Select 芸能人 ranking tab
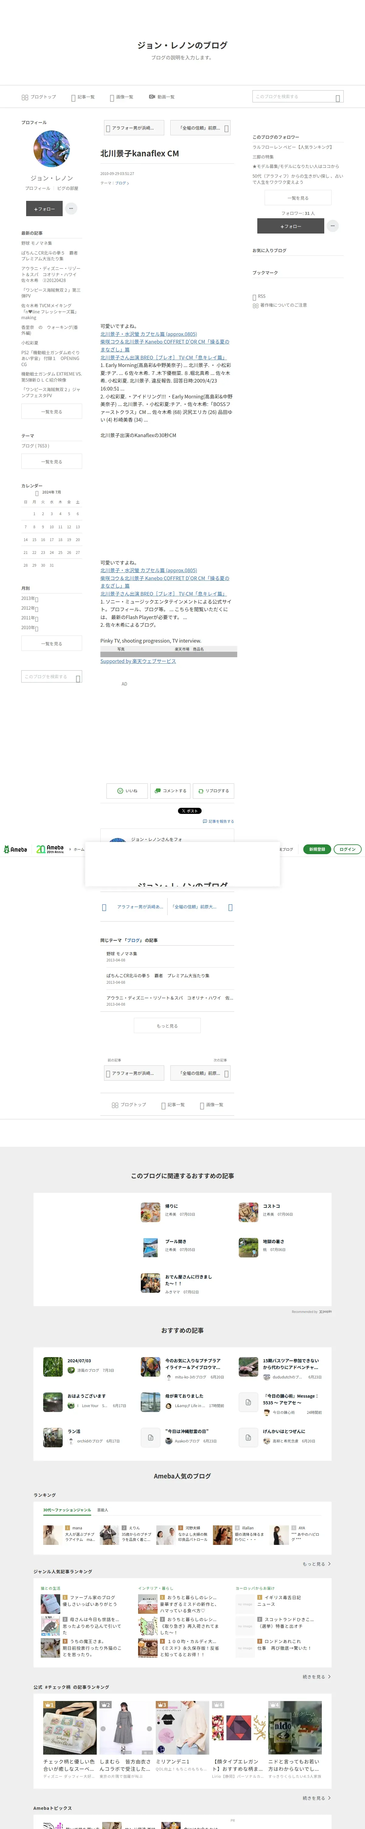The width and height of the screenshot is (365, 1829). tap(103, 1510)
